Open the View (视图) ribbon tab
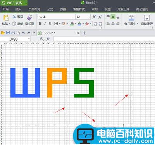This screenshot has width=155, height=145. pyautogui.click(x=107, y=9)
